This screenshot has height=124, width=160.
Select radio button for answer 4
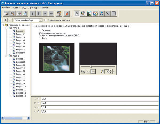point(39,111)
